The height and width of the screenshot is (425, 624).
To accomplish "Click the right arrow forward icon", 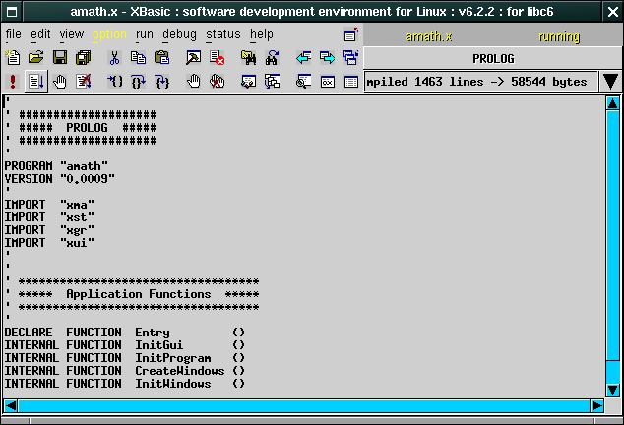I will (327, 58).
